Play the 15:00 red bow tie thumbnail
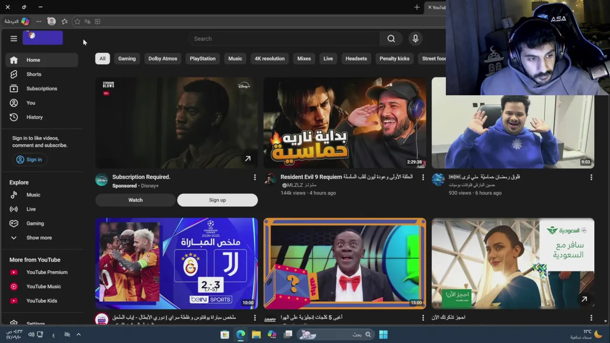610x343 pixels. tap(345, 263)
